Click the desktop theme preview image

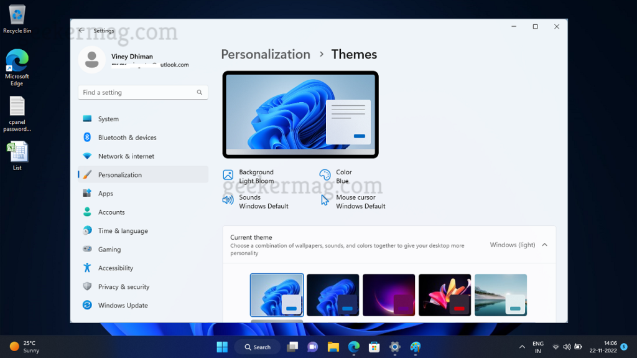pos(300,115)
